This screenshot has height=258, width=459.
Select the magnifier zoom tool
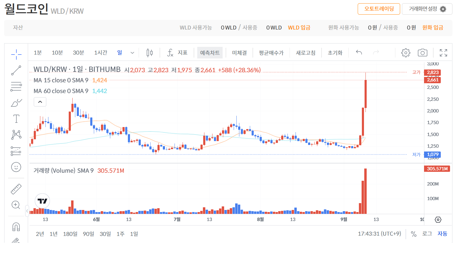pyautogui.click(x=16, y=205)
